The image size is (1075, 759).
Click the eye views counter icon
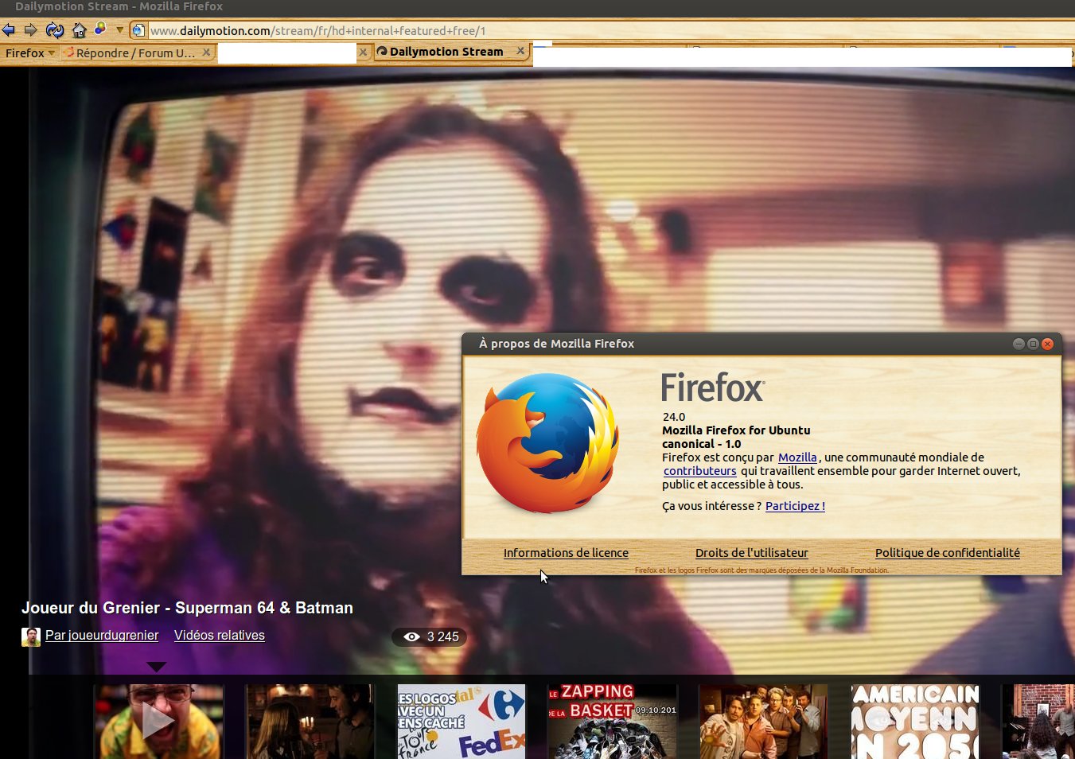[x=411, y=636]
